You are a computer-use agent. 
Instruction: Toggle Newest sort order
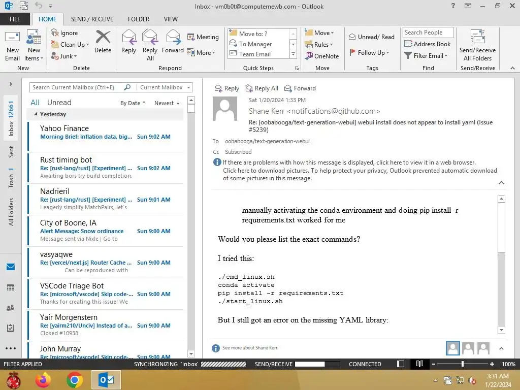(x=167, y=103)
